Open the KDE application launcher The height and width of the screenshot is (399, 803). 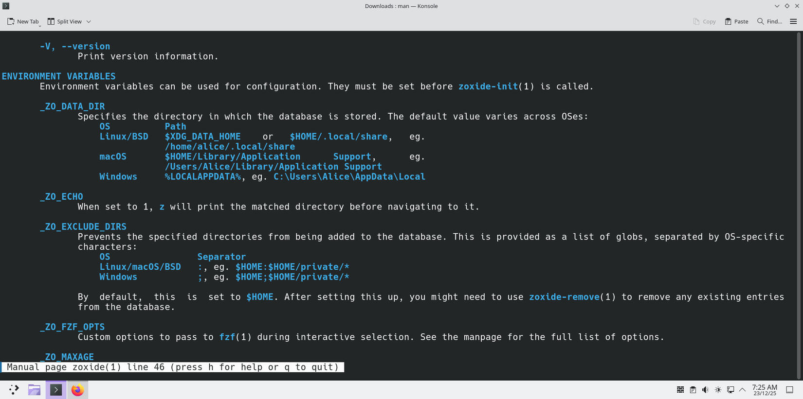pos(14,390)
